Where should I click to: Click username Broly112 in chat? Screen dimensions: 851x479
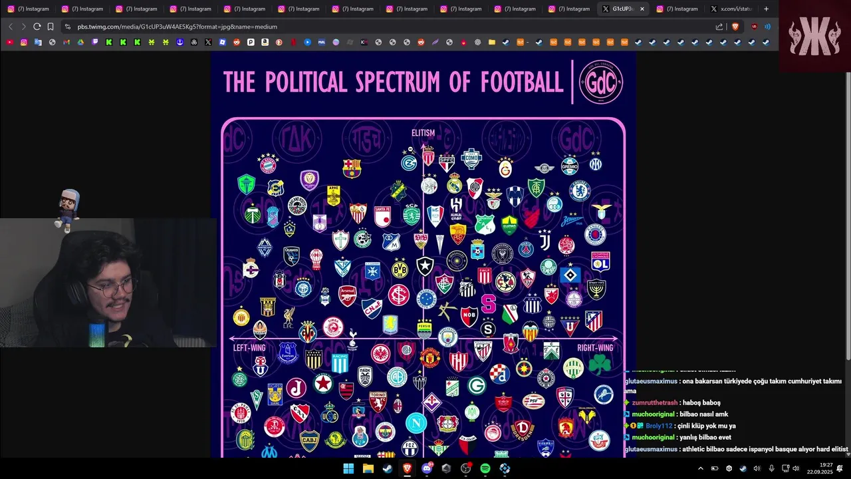click(x=659, y=426)
